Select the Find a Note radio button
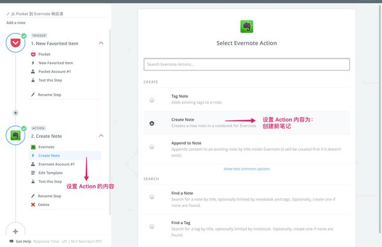This screenshot has width=382, height=247. (152, 197)
